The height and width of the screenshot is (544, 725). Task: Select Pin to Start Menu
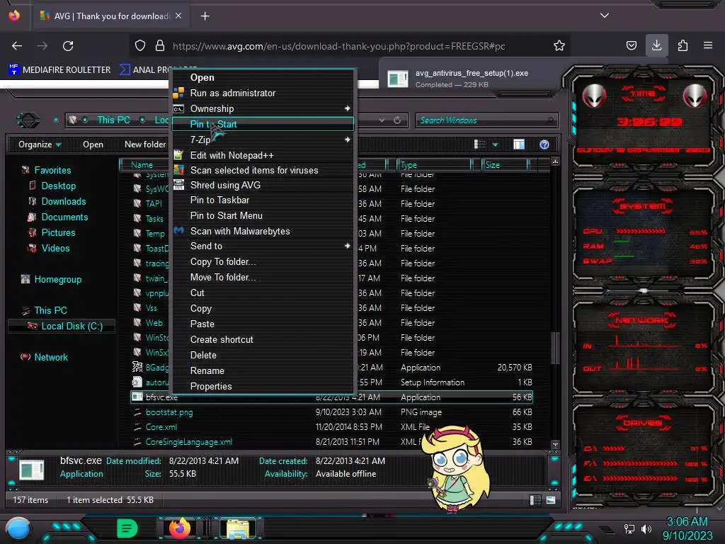[x=263, y=215]
